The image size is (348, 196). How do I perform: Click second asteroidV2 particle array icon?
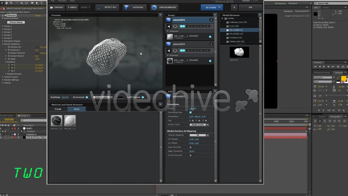pos(175,51)
